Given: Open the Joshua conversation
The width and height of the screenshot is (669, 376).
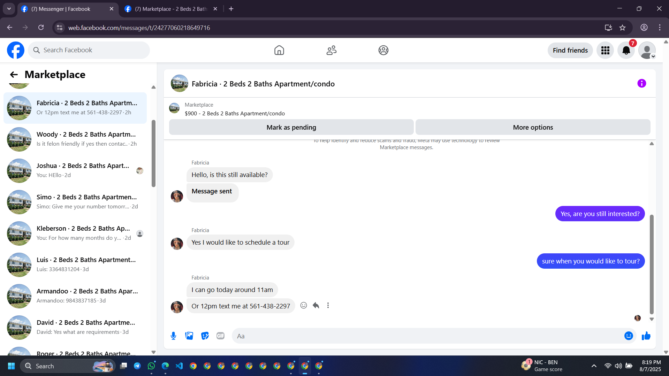Looking at the screenshot, I should point(75,171).
